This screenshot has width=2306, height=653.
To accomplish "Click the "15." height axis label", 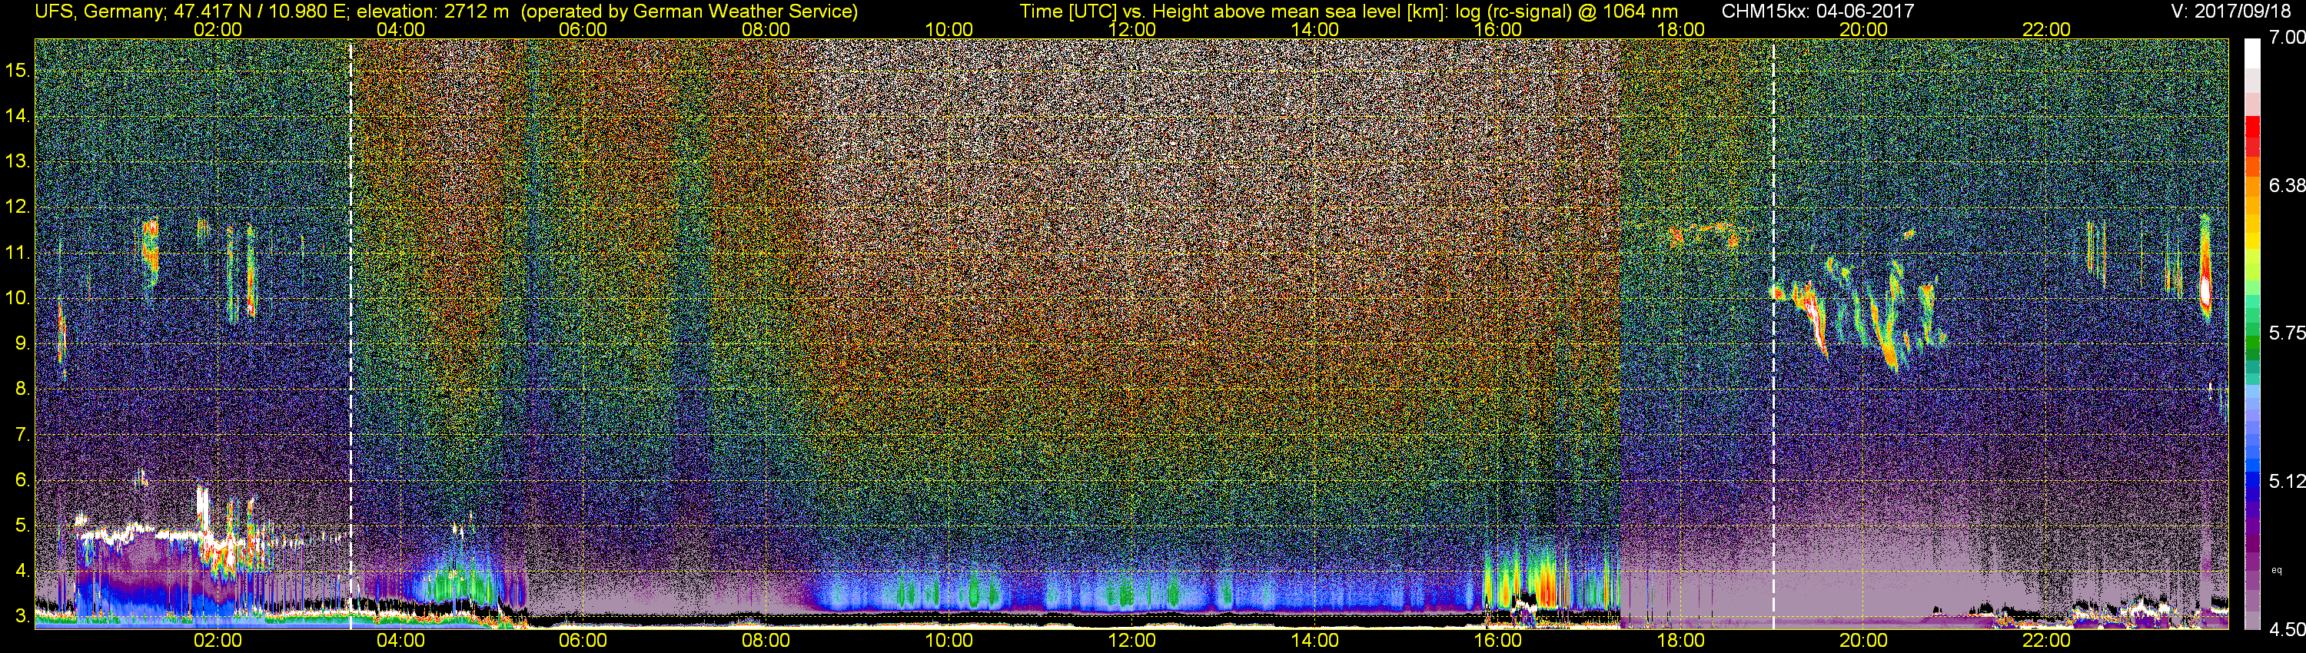I will coord(17,71).
